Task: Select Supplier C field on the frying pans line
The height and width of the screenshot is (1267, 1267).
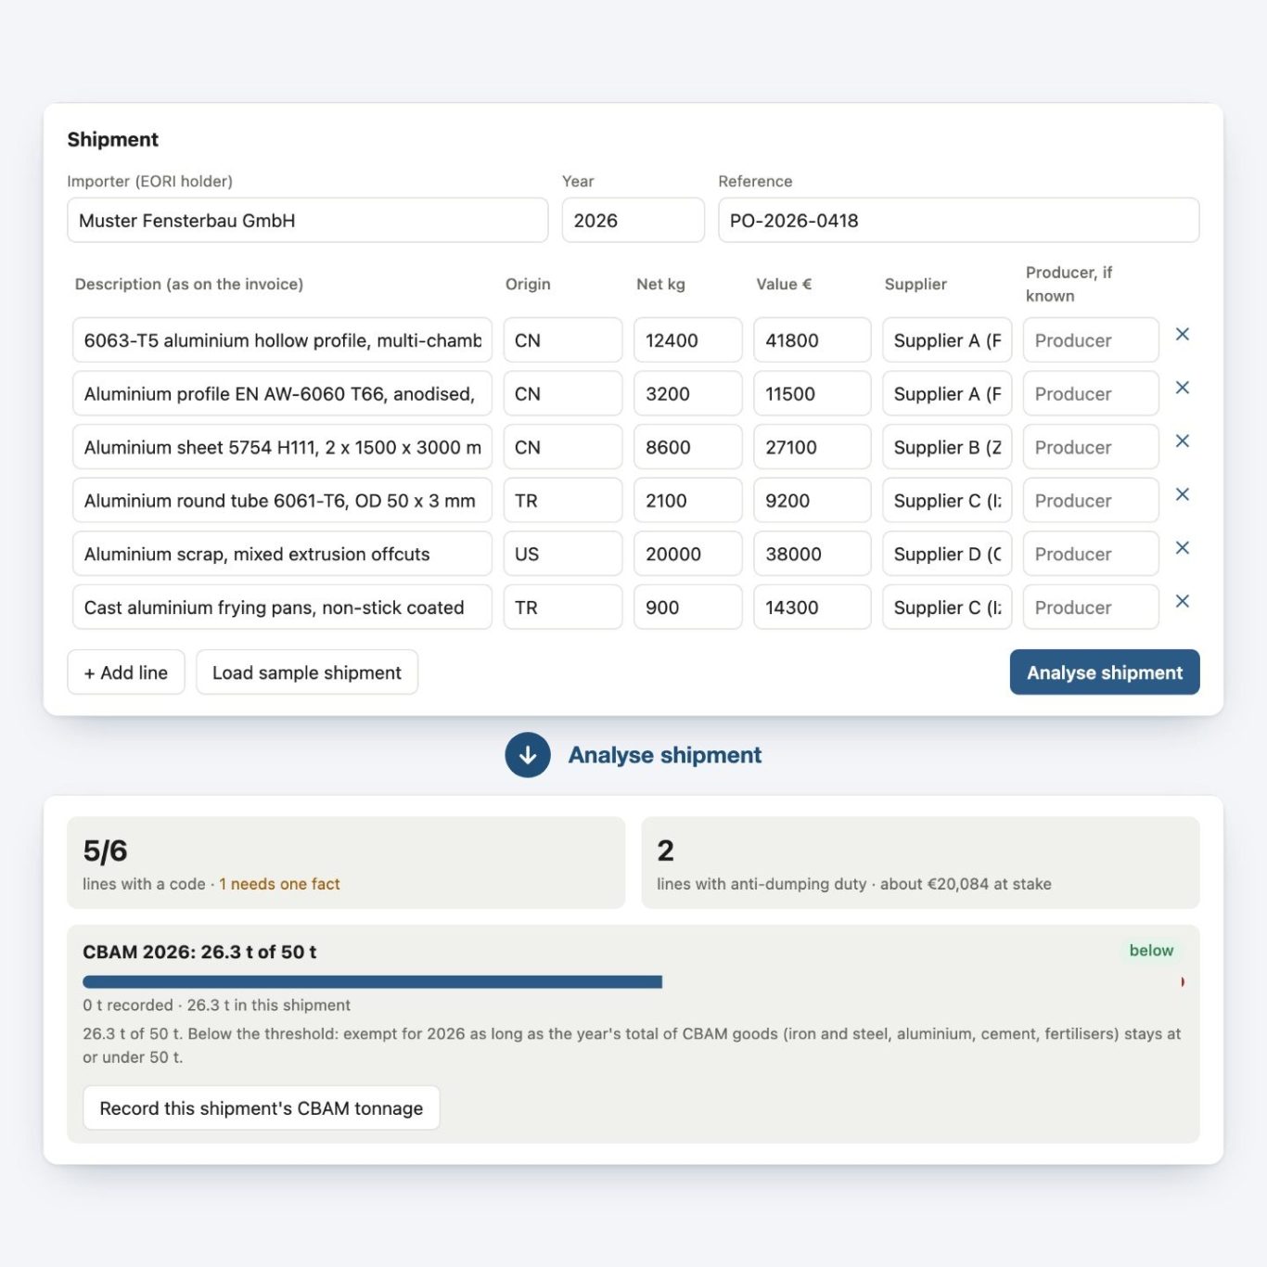Action: pyautogui.click(x=947, y=608)
